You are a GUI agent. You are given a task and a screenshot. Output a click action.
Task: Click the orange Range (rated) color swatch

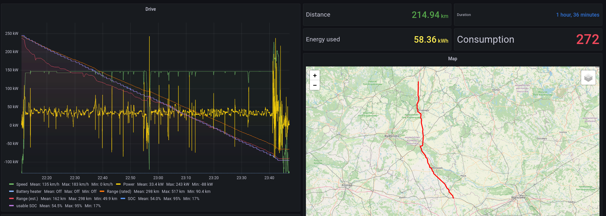click(102, 192)
